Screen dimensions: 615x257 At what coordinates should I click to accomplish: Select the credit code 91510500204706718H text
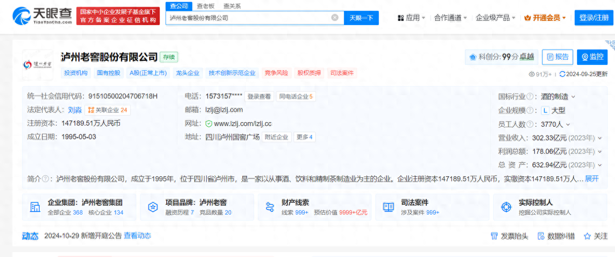pyautogui.click(x=123, y=96)
